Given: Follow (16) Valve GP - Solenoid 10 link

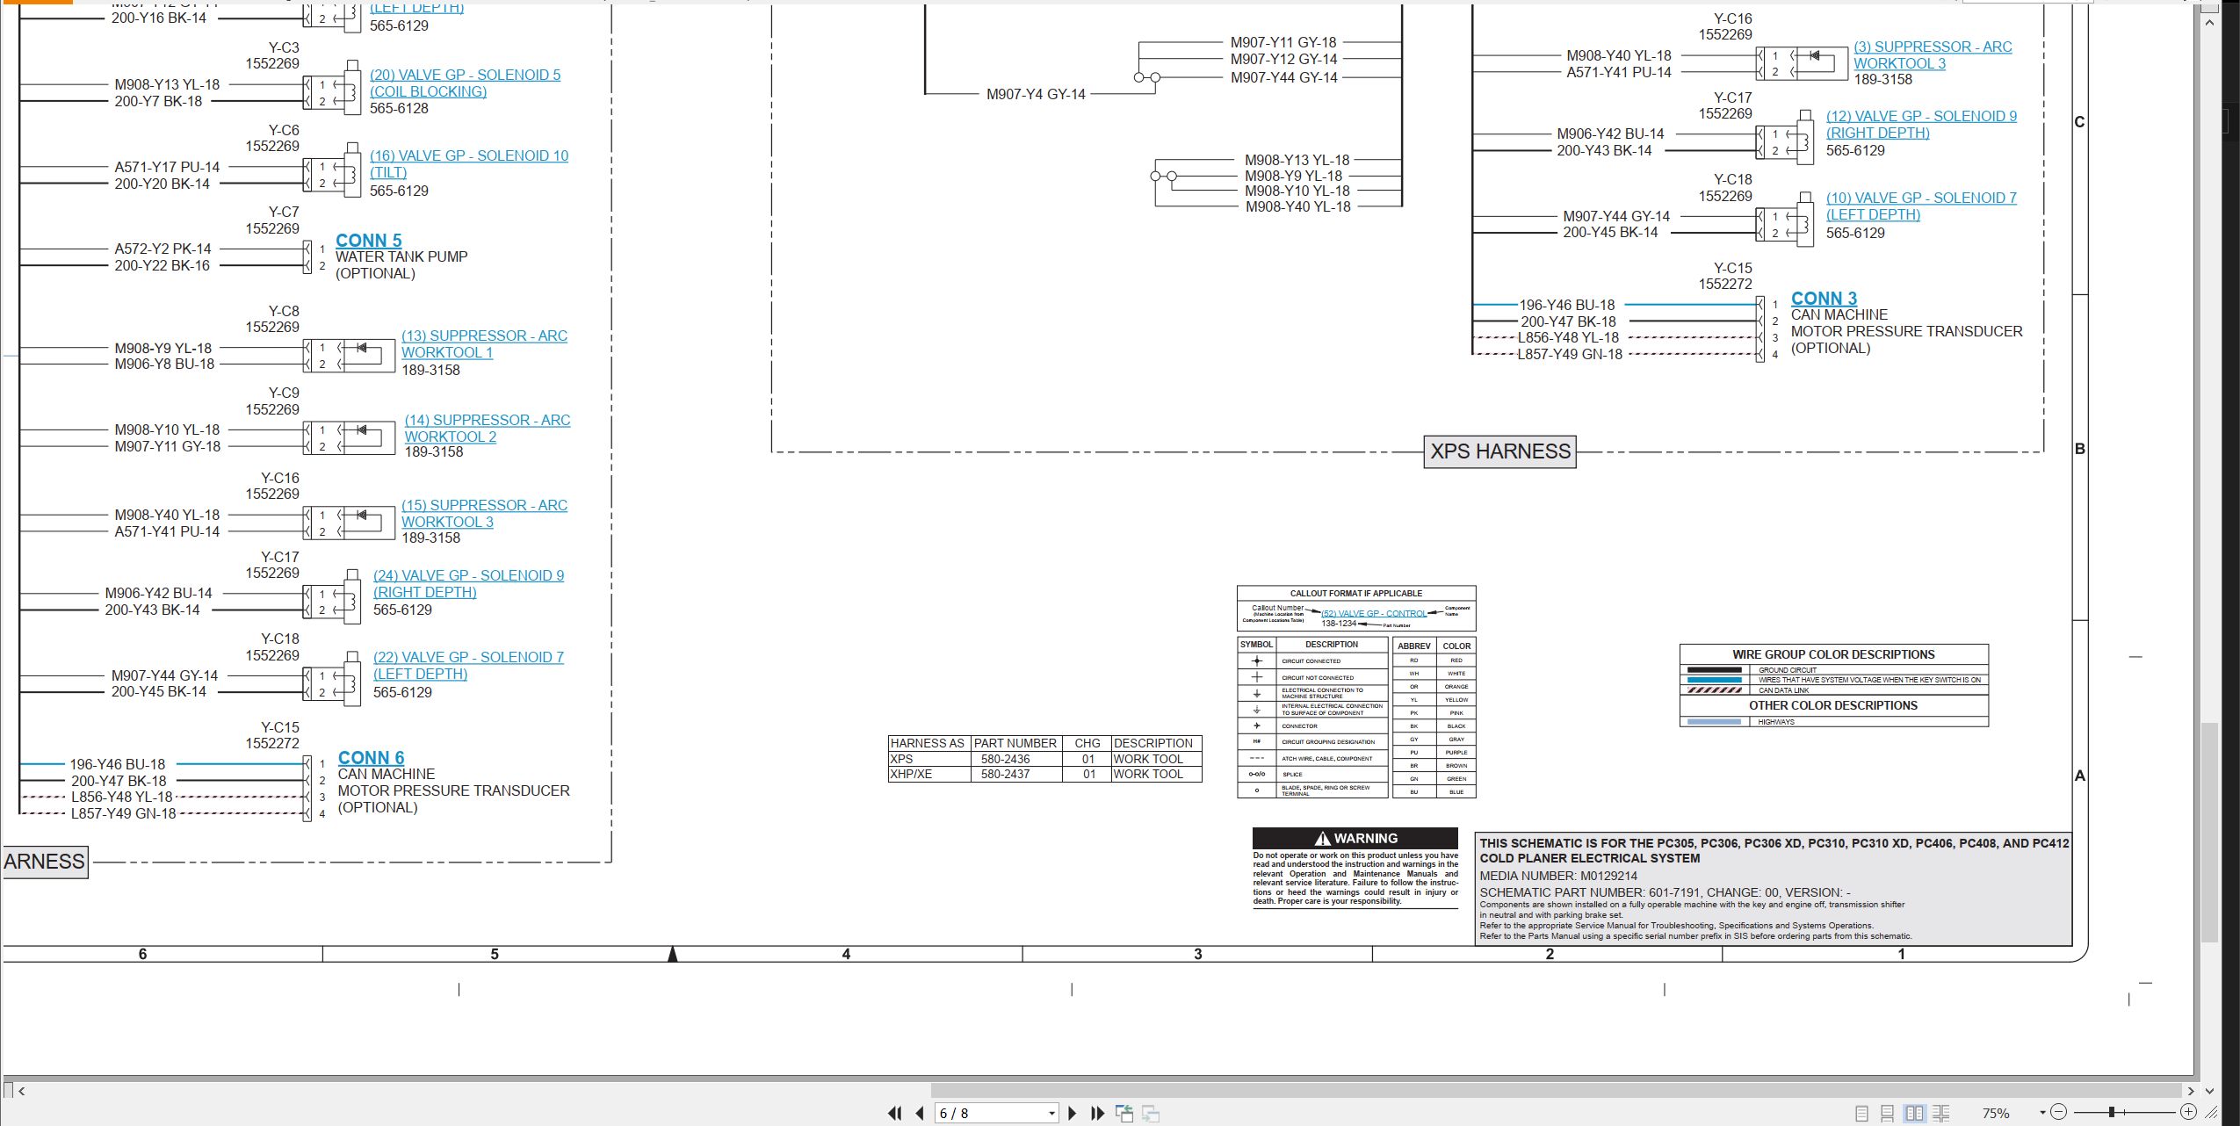Looking at the screenshot, I should coord(469,164).
